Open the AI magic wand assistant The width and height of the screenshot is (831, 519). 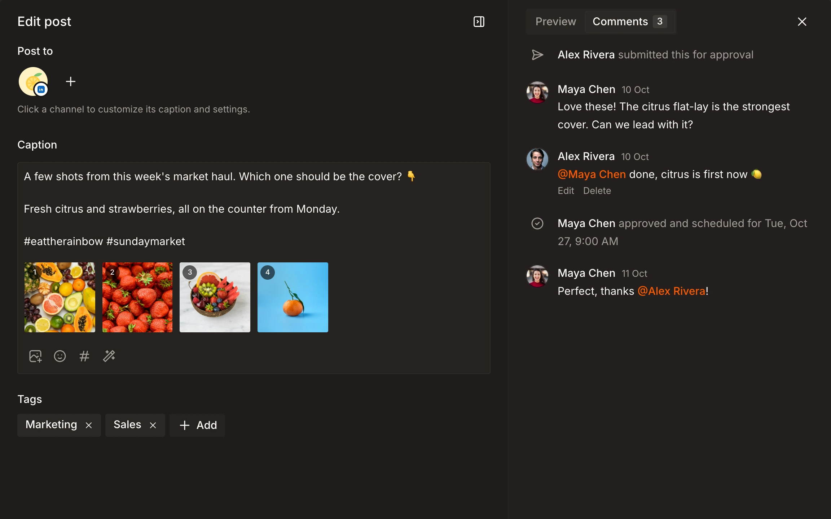click(109, 356)
